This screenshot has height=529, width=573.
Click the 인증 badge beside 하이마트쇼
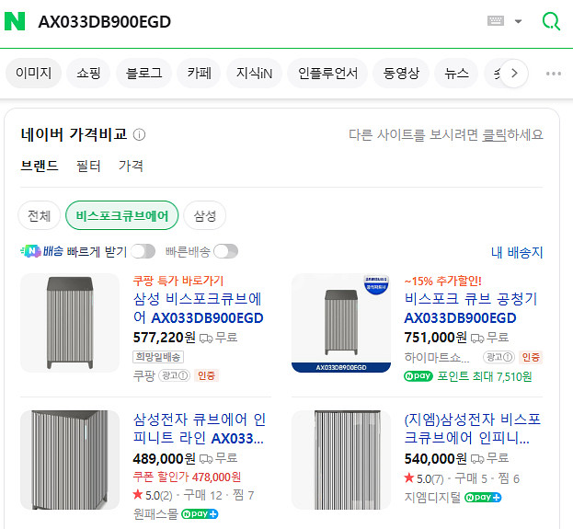(x=531, y=357)
